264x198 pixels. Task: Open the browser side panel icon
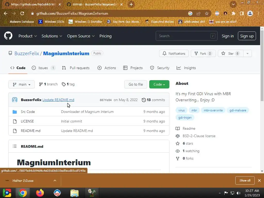242,13
